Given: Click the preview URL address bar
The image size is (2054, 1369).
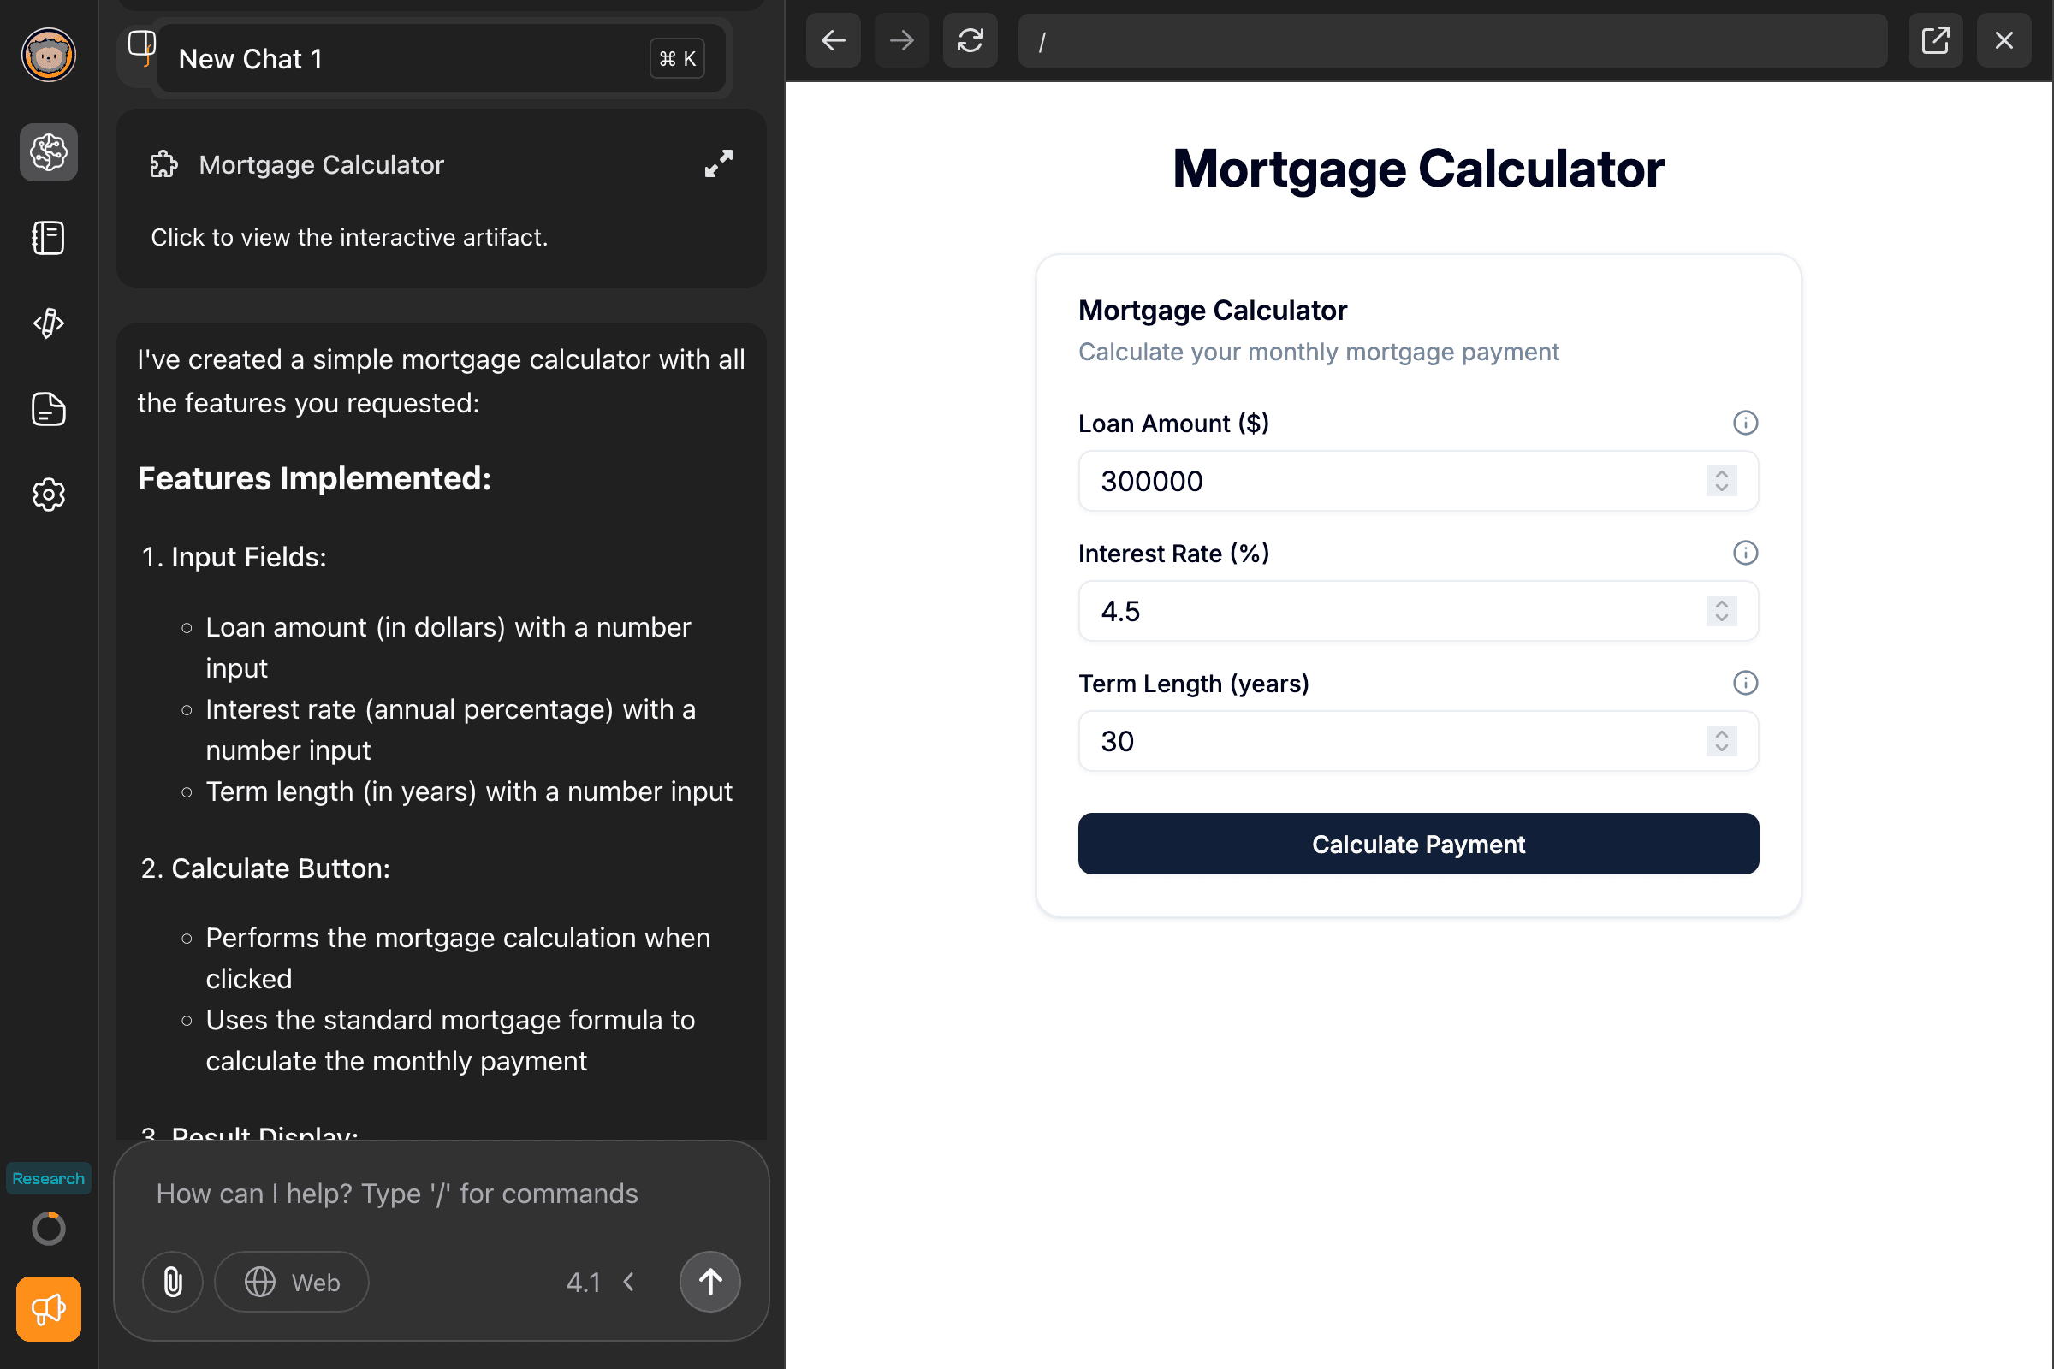Looking at the screenshot, I should coord(1452,40).
